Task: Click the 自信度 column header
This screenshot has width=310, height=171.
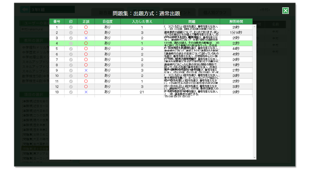Action: tap(108, 21)
